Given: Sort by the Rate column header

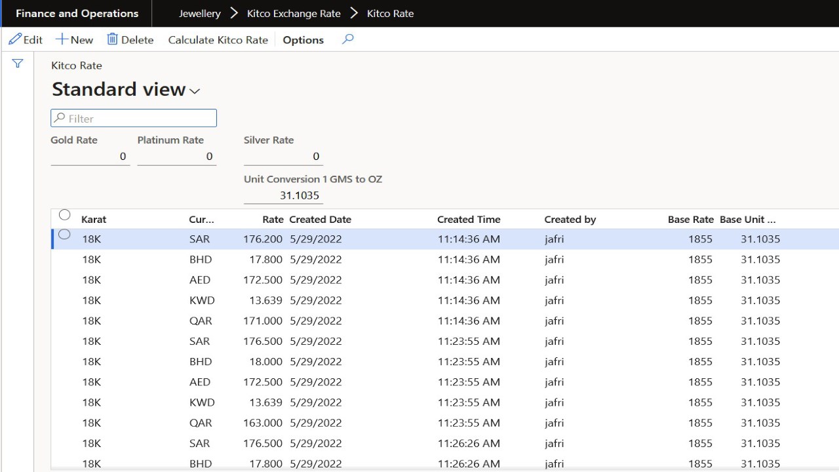Looking at the screenshot, I should pyautogui.click(x=273, y=220).
